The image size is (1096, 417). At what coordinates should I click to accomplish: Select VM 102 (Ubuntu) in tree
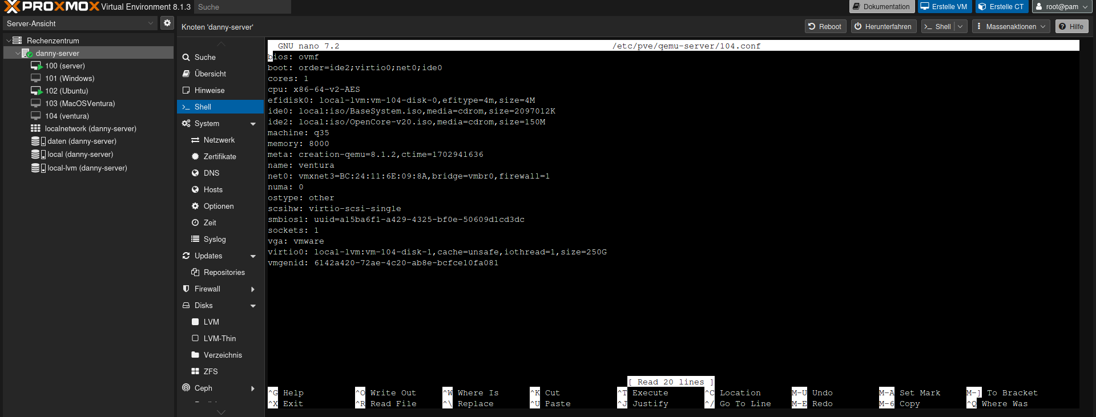point(67,91)
